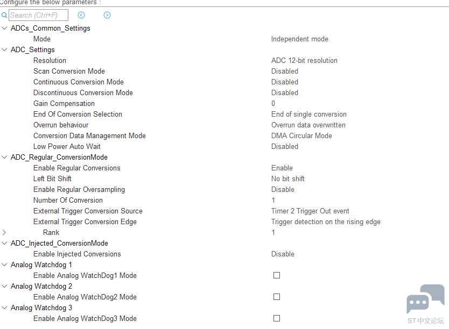Enable Analog WatchDog3 Mode checkbox
This screenshot has height=329, width=449.
coord(277,318)
